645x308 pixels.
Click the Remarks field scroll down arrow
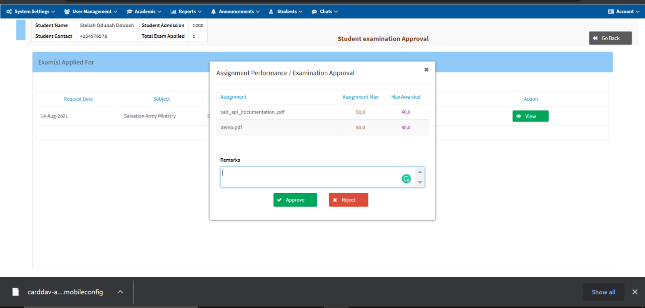[x=420, y=183]
